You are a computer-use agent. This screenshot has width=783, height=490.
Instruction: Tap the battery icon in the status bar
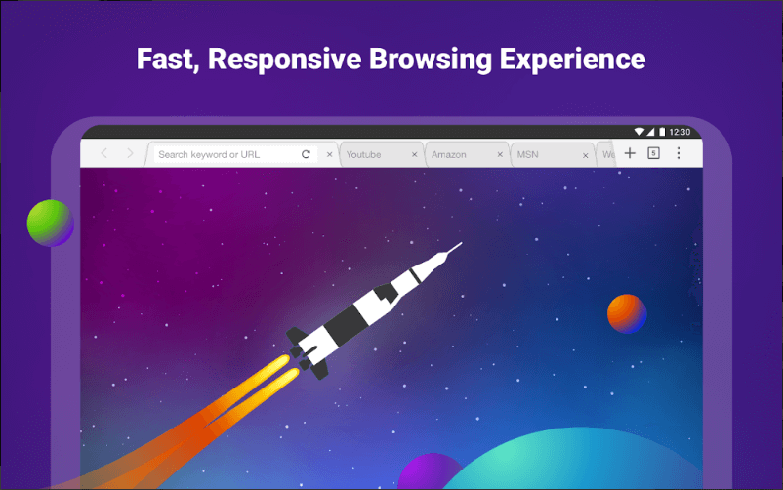pyautogui.click(x=662, y=132)
